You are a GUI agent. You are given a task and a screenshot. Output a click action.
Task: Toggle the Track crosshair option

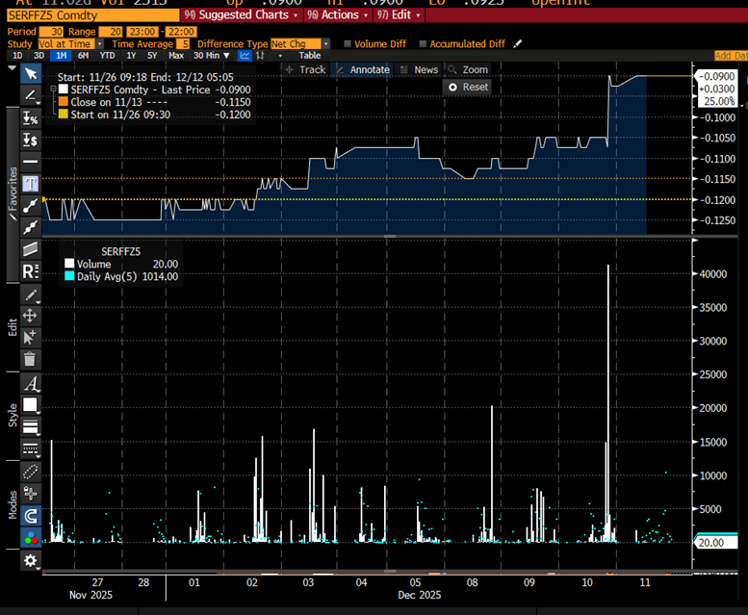tap(305, 69)
